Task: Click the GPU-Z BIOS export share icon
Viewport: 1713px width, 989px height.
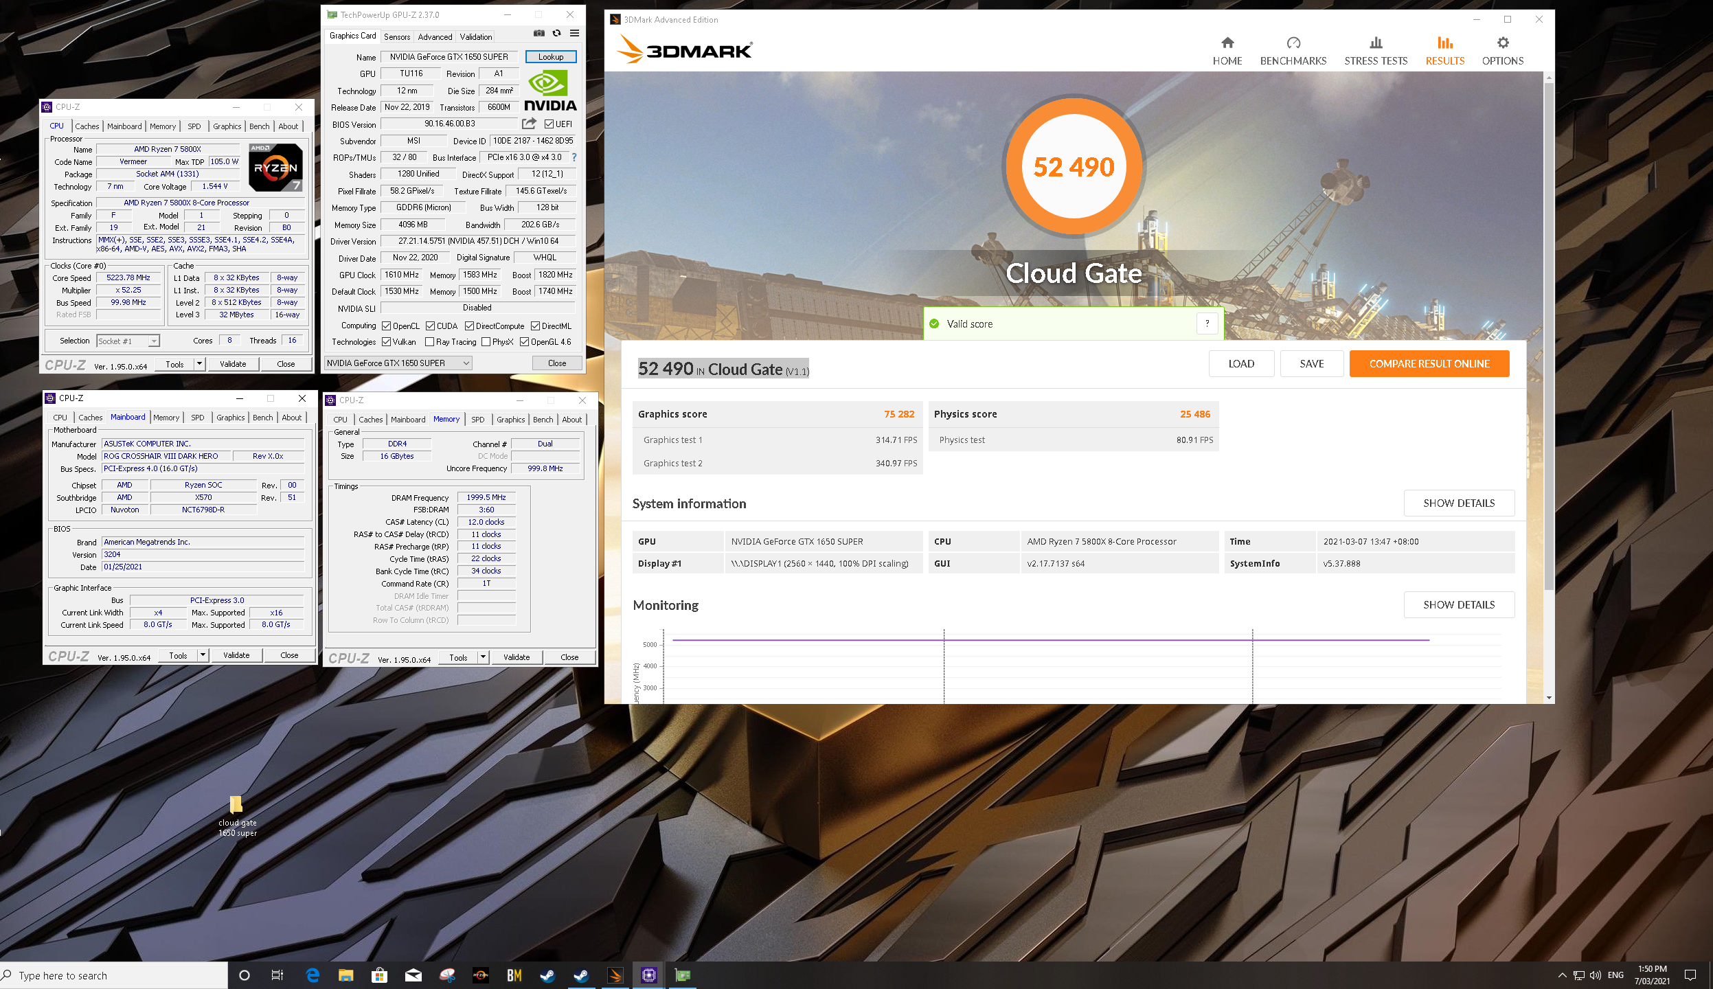Action: [x=529, y=124]
